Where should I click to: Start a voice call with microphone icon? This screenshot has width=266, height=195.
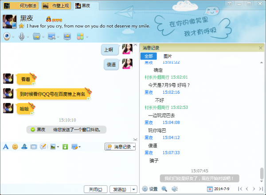click(22, 36)
